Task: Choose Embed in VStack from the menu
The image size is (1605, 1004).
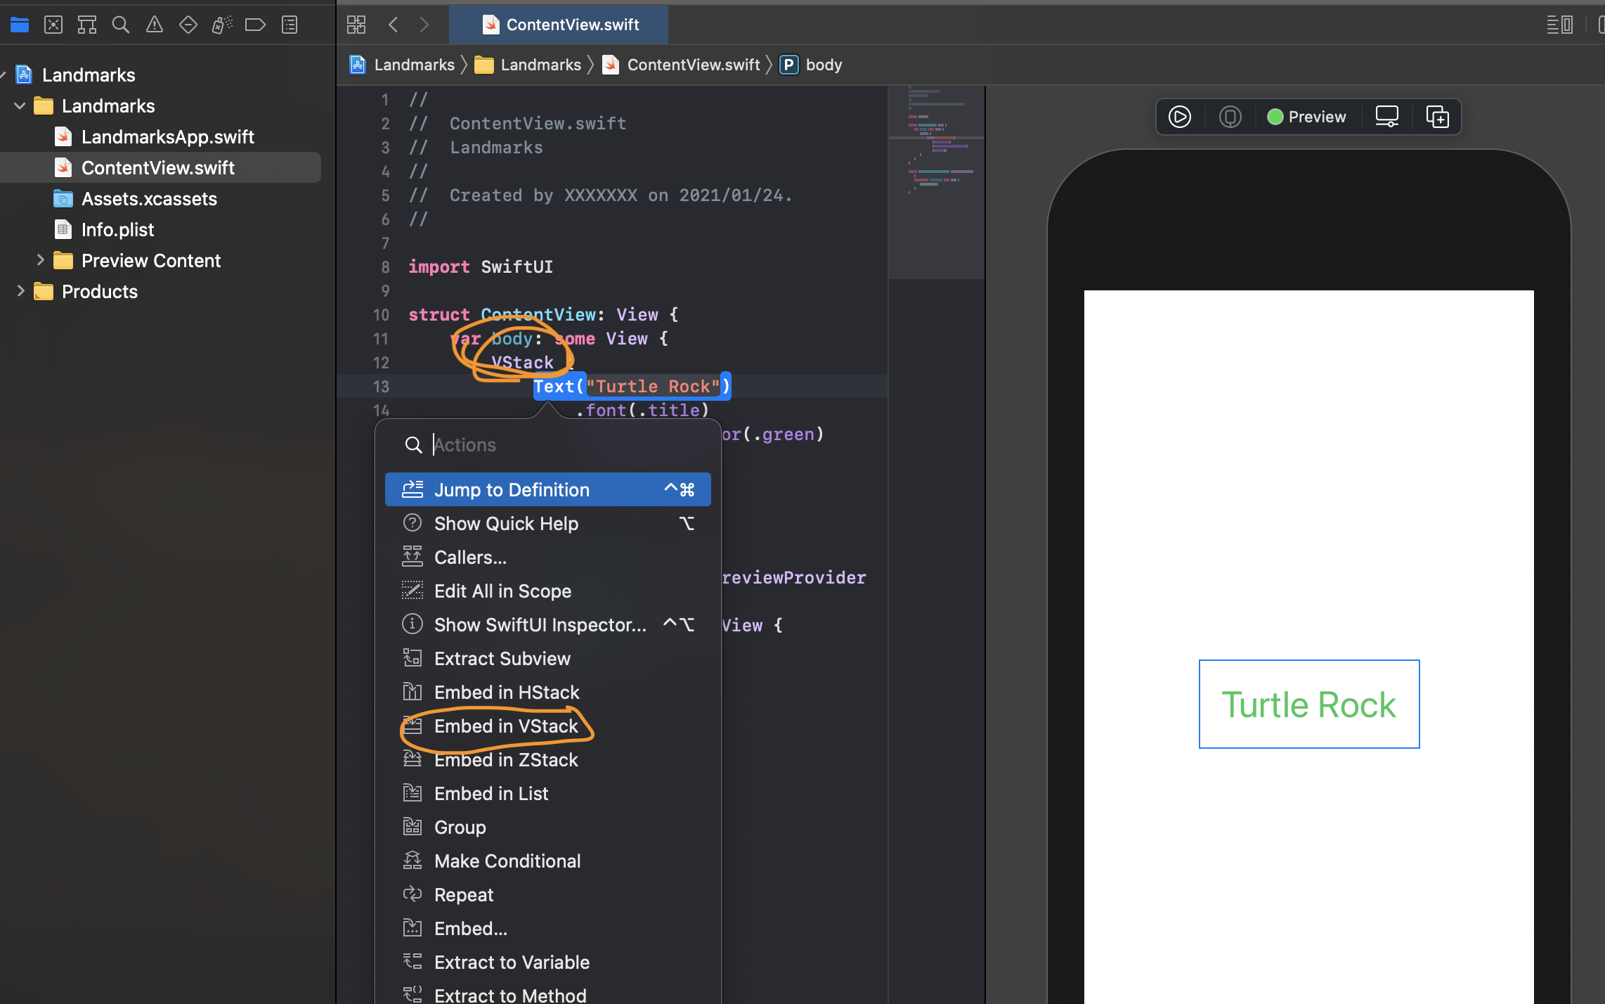Action: pos(506,726)
